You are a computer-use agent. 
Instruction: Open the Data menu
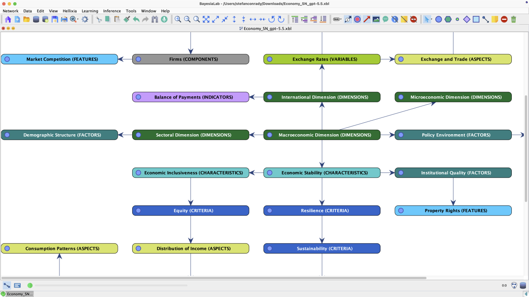pyautogui.click(x=27, y=11)
